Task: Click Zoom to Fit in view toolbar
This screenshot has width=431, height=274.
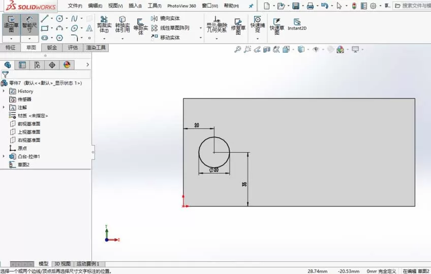Action: pos(238,49)
